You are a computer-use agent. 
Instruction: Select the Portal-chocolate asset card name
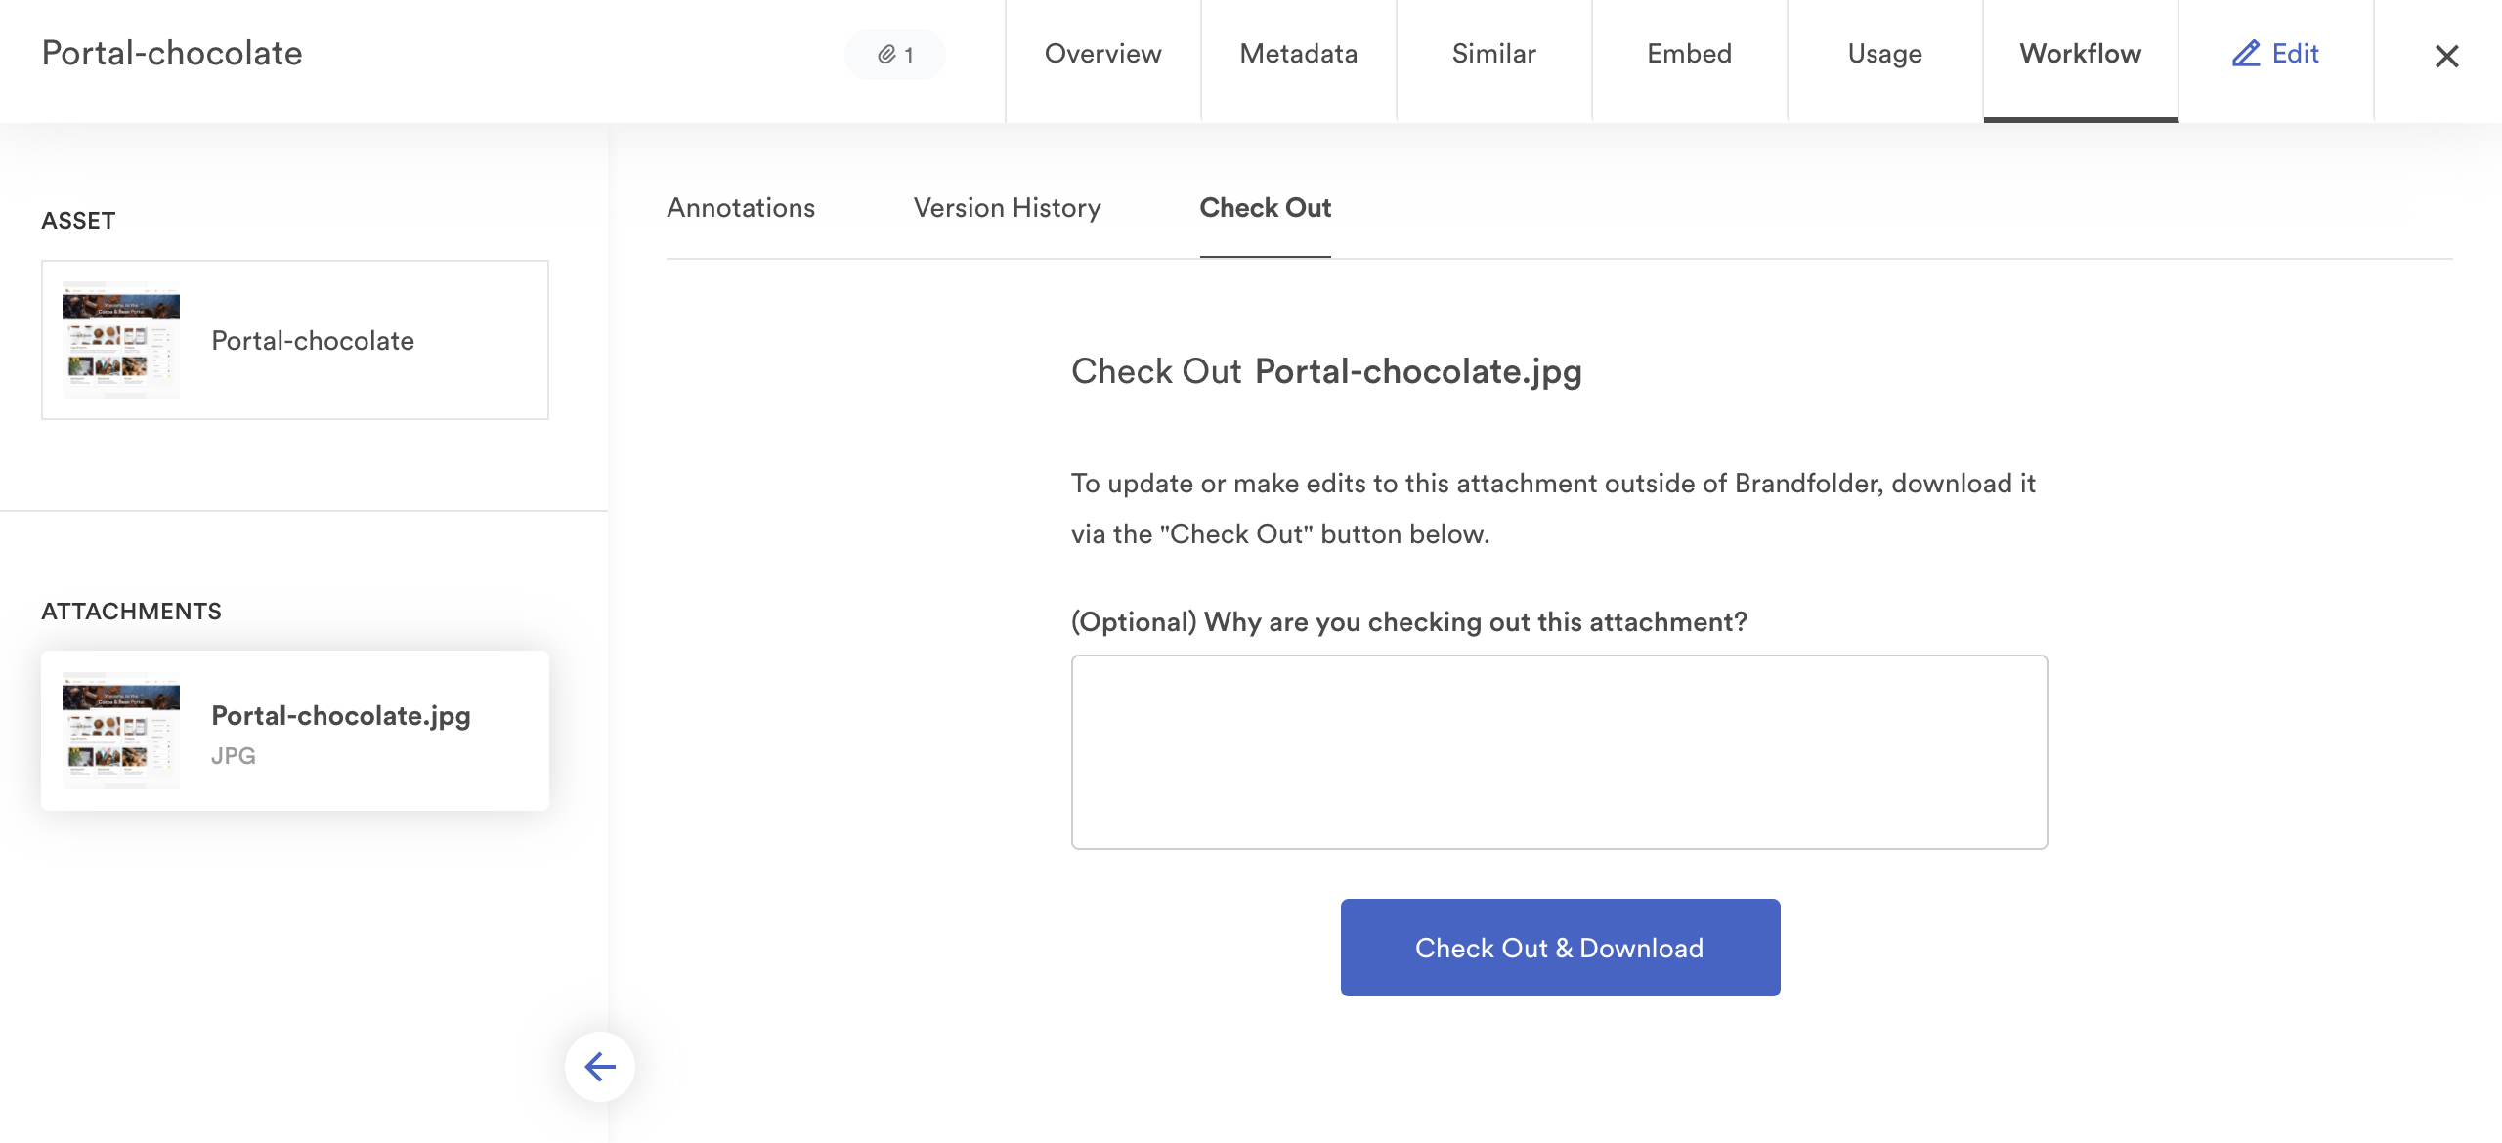point(313,341)
